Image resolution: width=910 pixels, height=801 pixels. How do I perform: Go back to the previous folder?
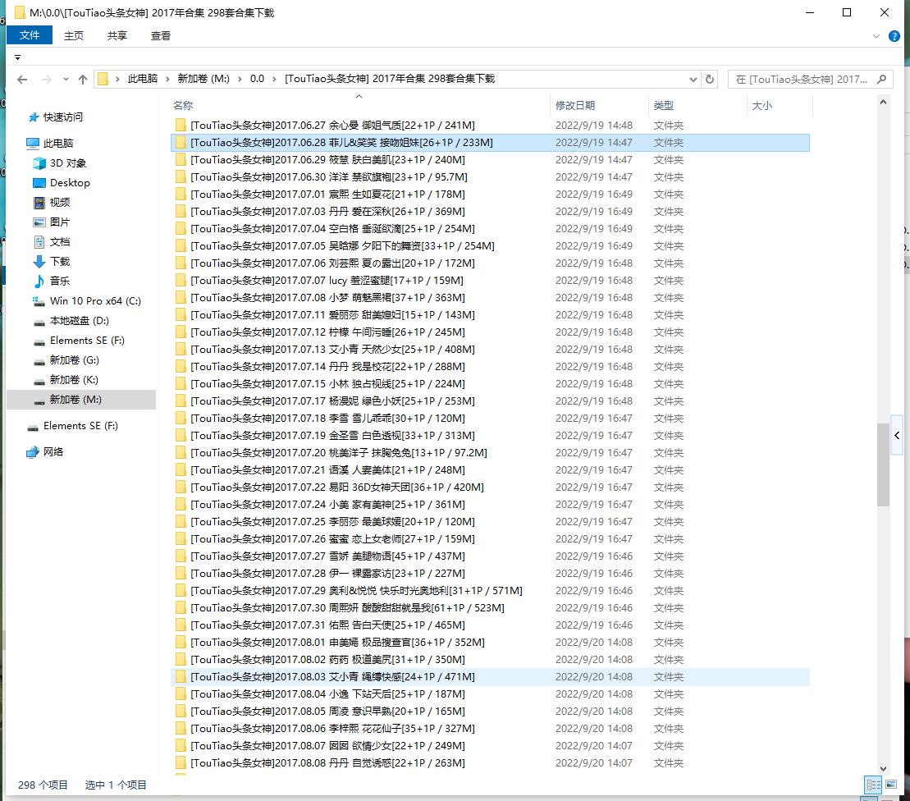22,80
